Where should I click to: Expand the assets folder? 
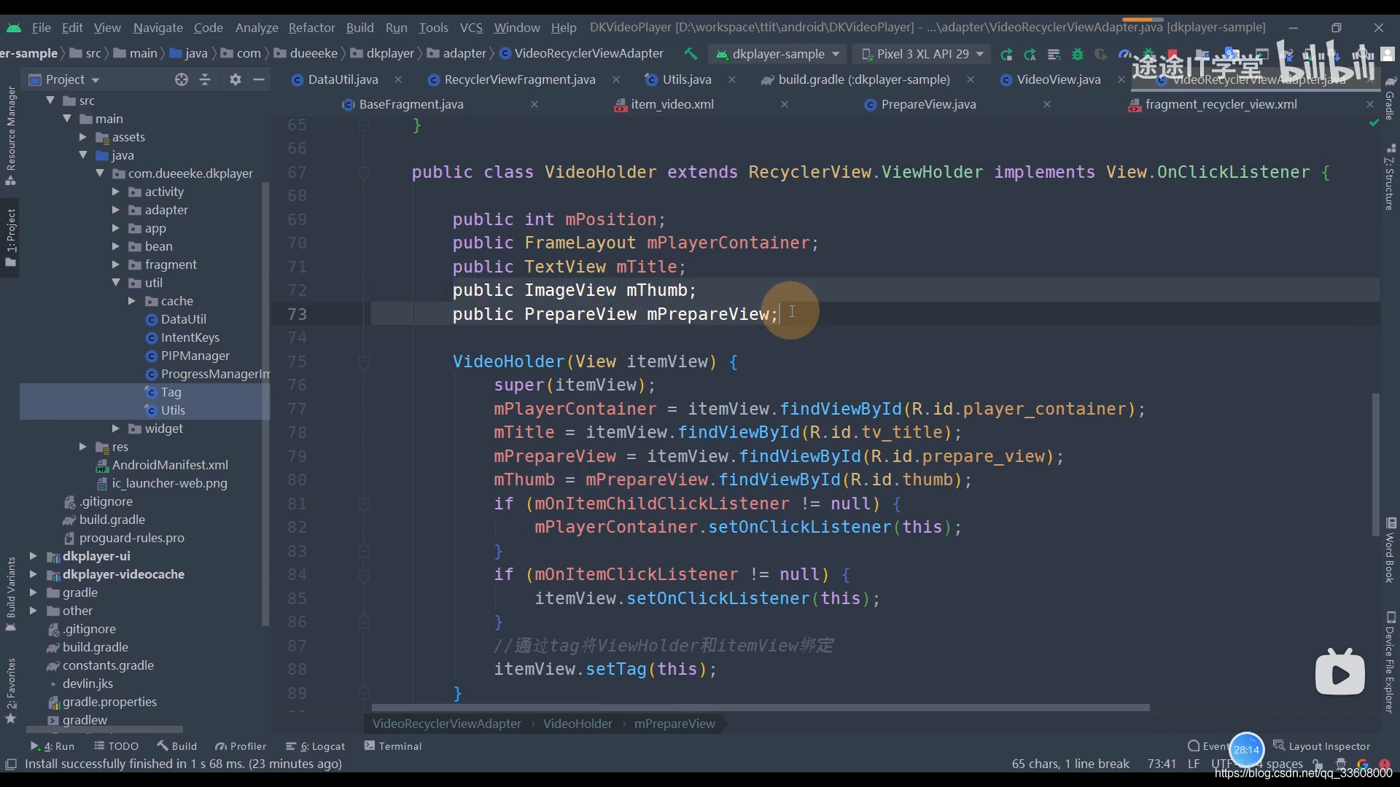coord(83,137)
